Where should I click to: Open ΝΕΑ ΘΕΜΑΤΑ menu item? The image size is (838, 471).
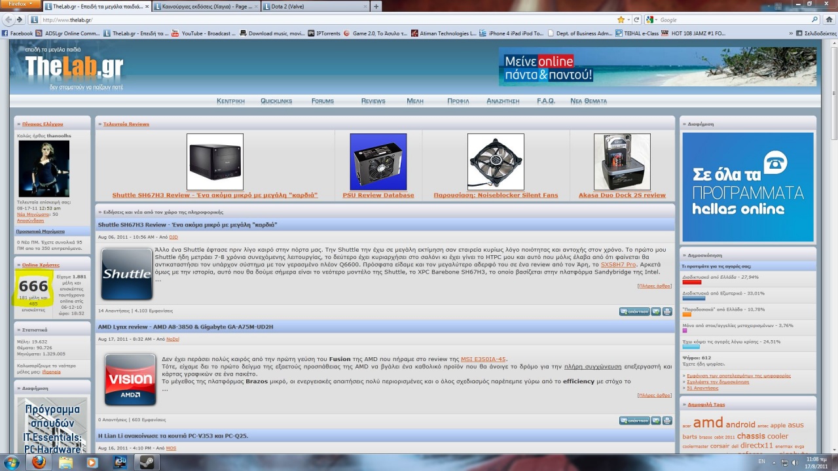pos(589,101)
